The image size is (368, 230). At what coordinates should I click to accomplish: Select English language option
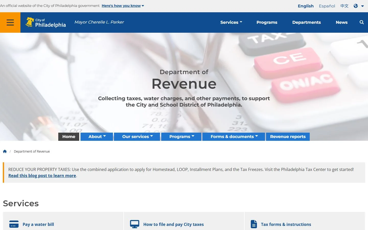(x=306, y=6)
